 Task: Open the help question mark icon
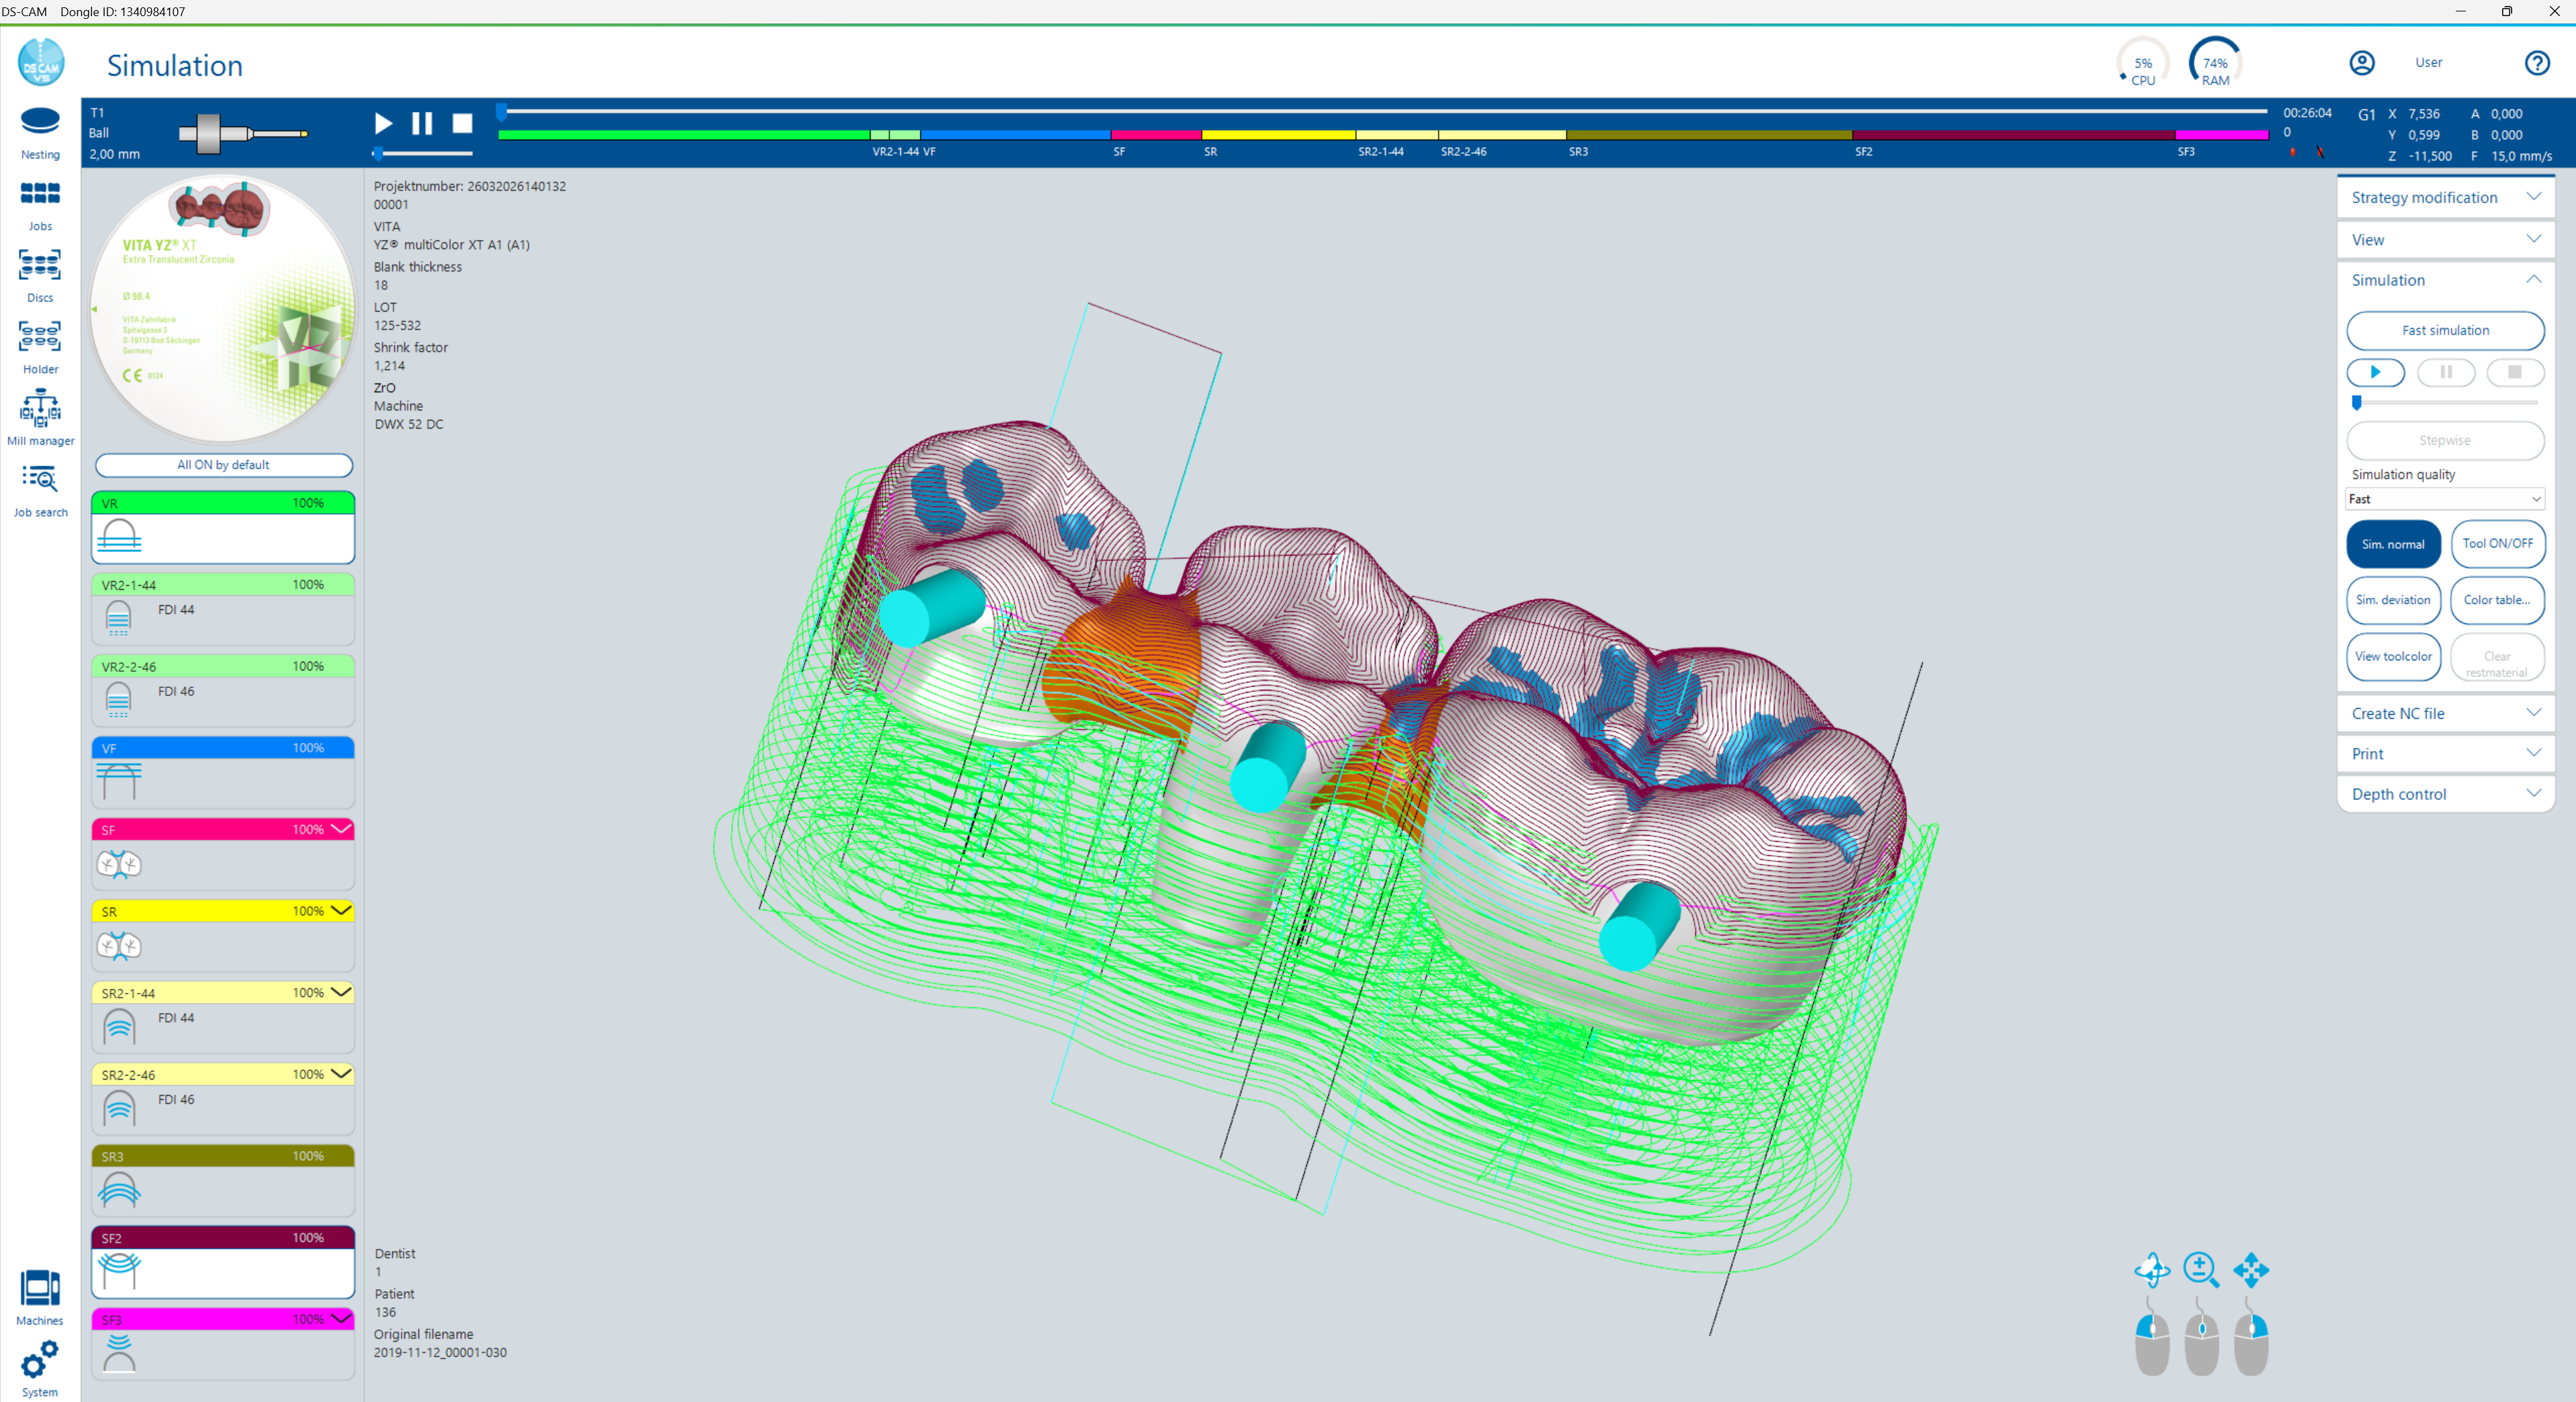(2538, 62)
